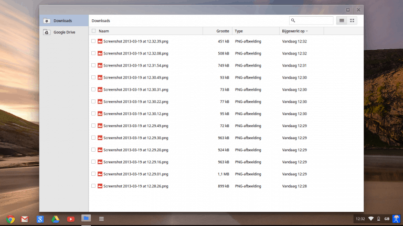Click the Vandaag 12:28 date cell
Image resolution: width=403 pixels, height=226 pixels.
point(294,186)
